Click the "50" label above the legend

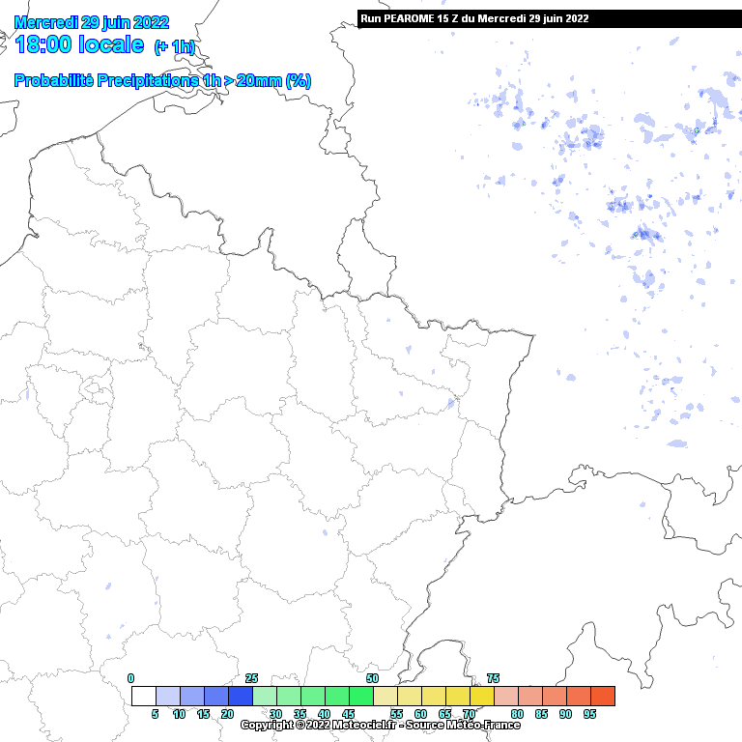pos(372,678)
